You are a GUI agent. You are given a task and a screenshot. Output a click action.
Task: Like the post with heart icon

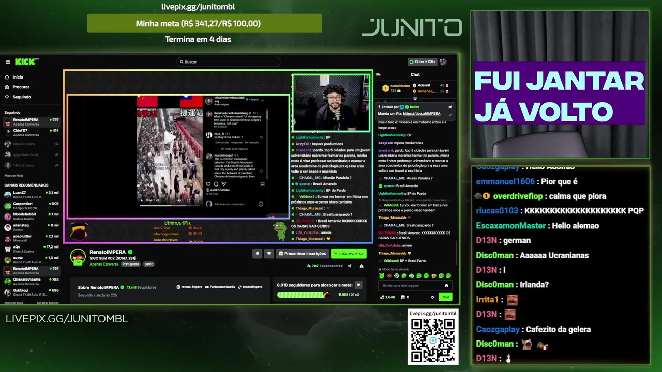(208, 184)
